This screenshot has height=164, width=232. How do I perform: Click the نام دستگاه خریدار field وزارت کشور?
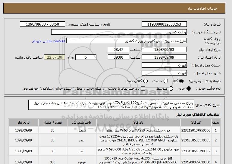119,32
